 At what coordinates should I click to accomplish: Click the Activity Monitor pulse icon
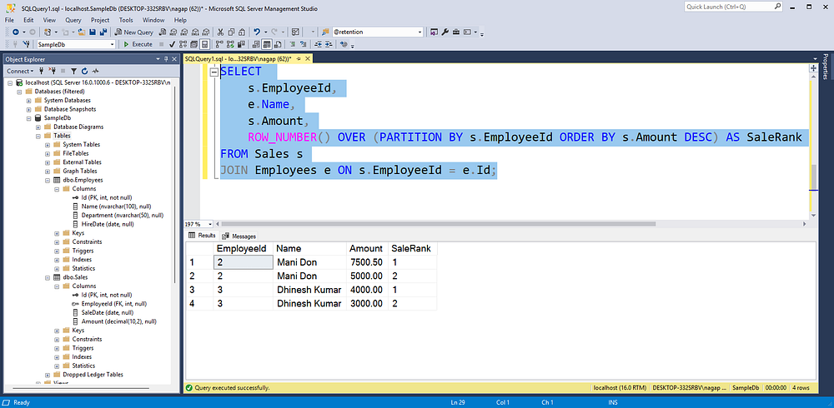coord(96,71)
